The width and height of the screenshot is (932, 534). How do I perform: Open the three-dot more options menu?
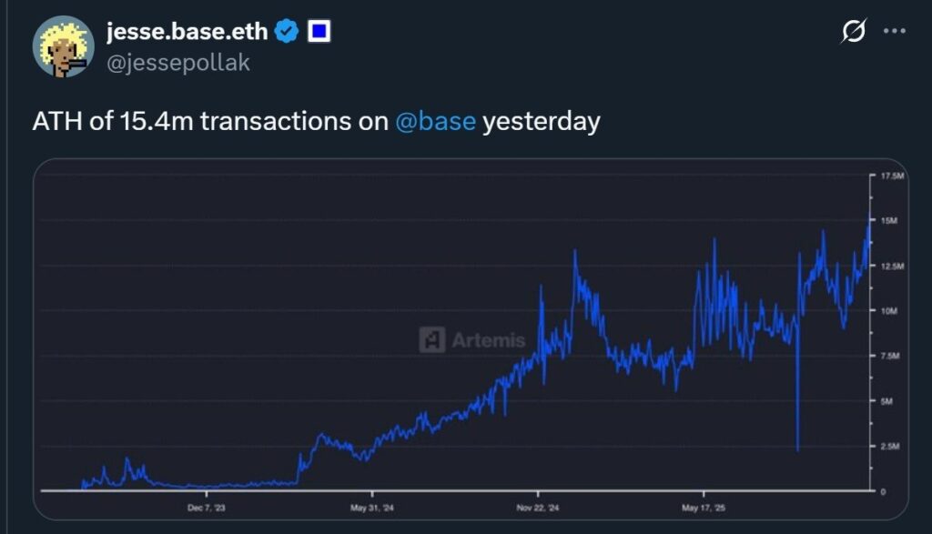[895, 32]
